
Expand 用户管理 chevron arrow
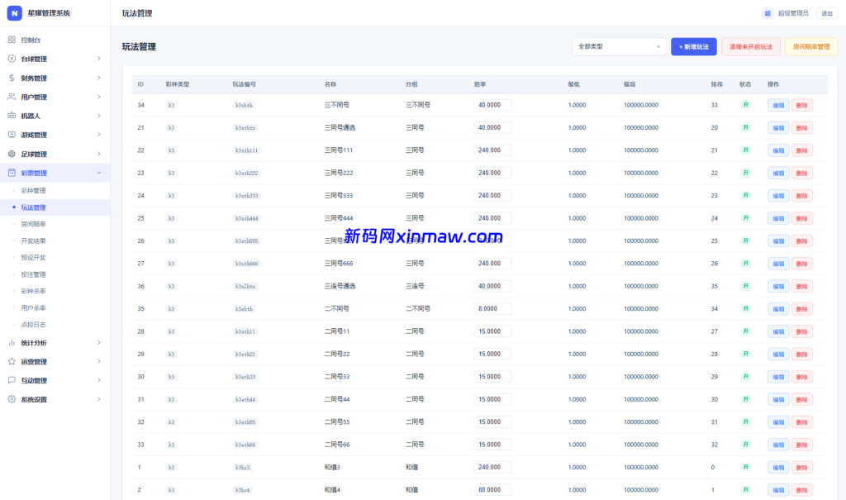[99, 97]
